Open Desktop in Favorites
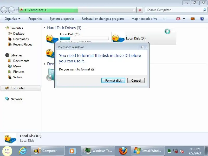This screenshot has width=208, height=156. point(19,34)
